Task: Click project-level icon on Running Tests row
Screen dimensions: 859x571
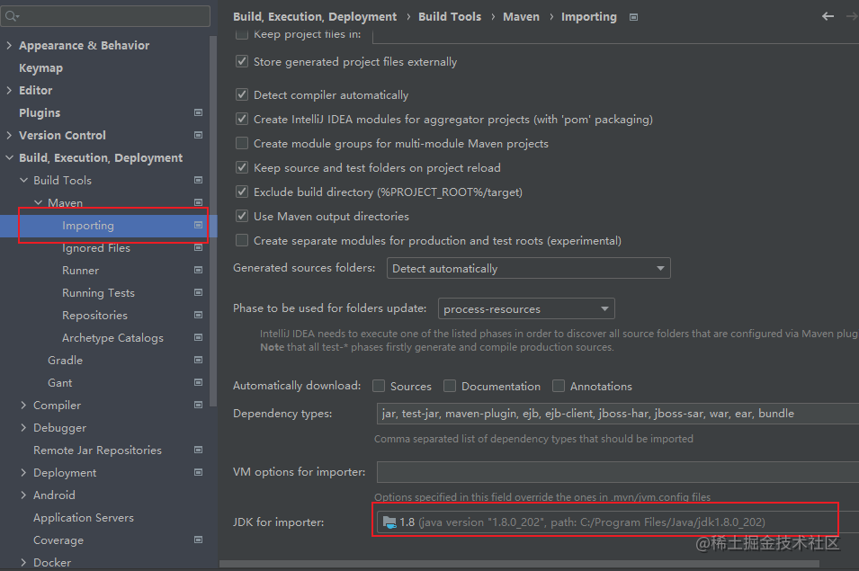Action: (198, 292)
